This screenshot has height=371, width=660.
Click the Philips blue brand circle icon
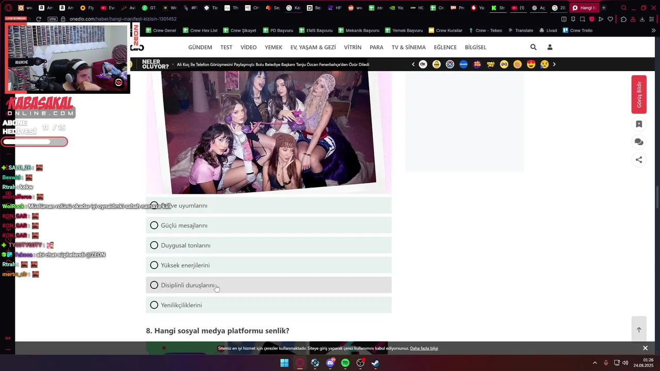(x=464, y=64)
